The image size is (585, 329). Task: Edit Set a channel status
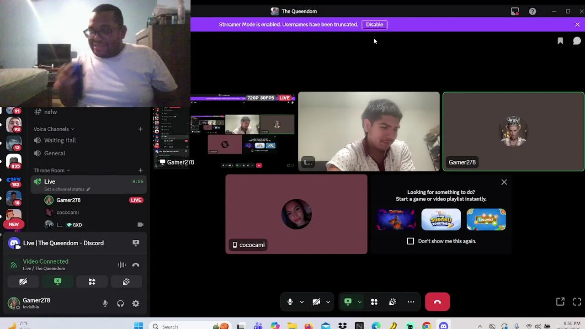(x=67, y=189)
